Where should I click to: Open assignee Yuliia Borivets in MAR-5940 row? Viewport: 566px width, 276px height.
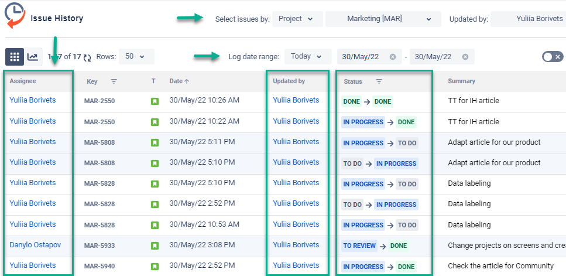tap(33, 265)
